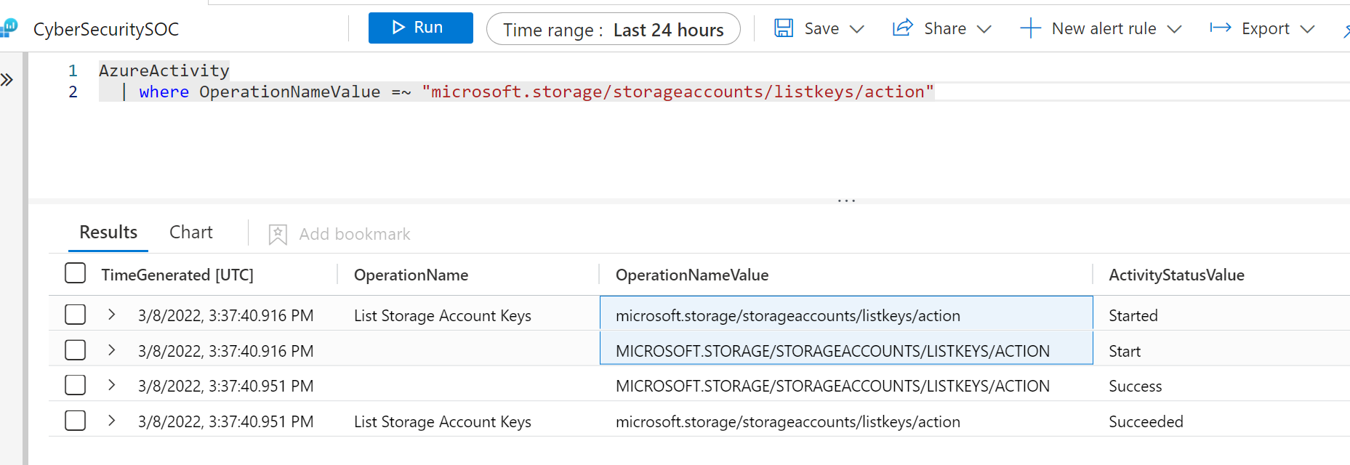Check the row with status Succeeded

75,421
